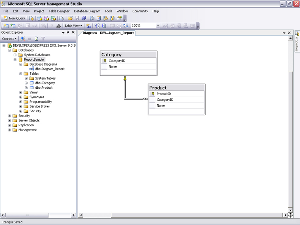Select the CategoryID column in Category table

[128, 61]
